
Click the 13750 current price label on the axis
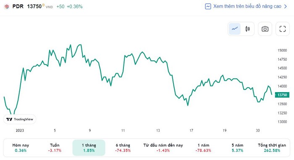(x=282, y=95)
